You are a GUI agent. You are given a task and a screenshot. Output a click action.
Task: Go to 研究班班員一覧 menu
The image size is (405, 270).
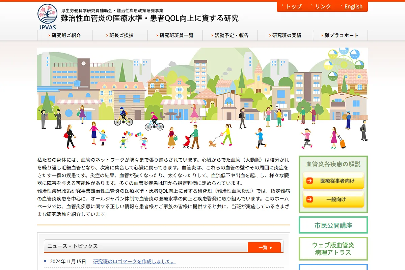(x=176, y=35)
